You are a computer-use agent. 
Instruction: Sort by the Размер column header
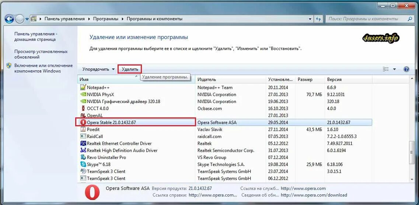point(310,79)
